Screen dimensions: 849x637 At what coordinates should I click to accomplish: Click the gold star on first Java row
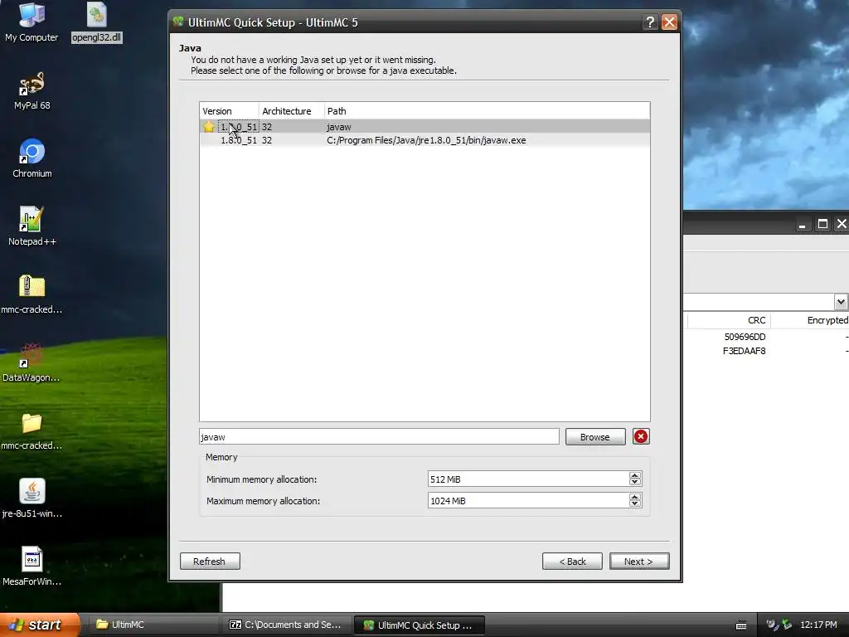[209, 127]
